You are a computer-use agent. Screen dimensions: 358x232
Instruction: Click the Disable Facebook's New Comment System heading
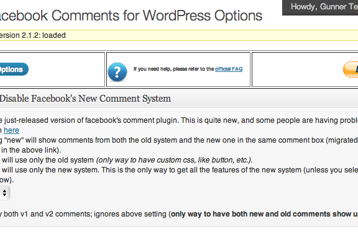85,99
